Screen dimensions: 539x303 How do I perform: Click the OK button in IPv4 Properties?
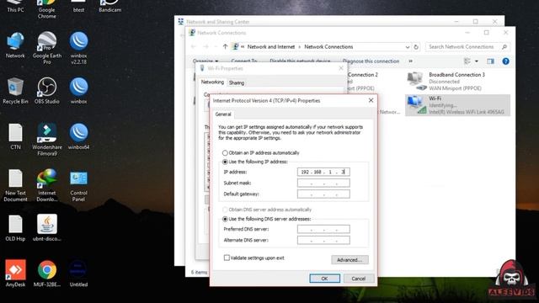pyautogui.click(x=324, y=279)
